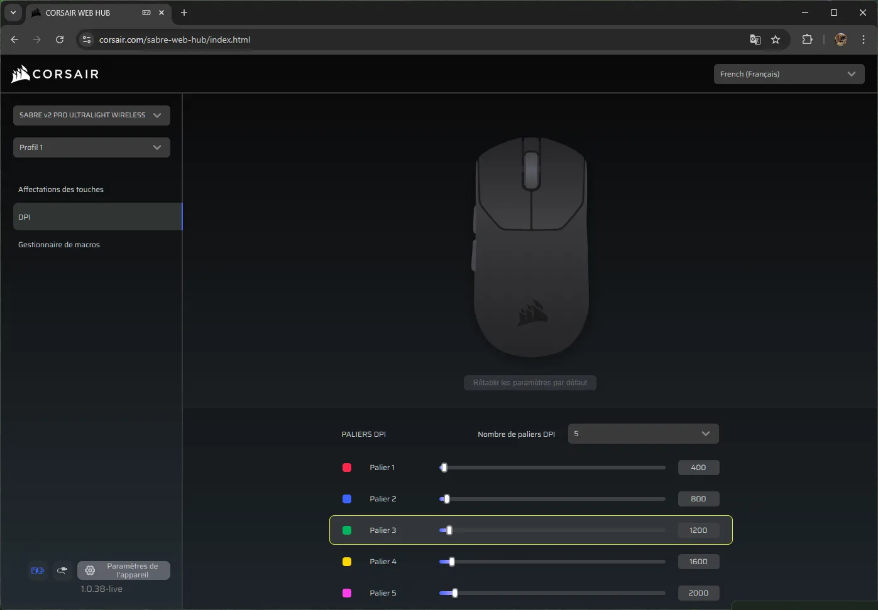Open Gestionnaire de macros section

[x=59, y=245]
